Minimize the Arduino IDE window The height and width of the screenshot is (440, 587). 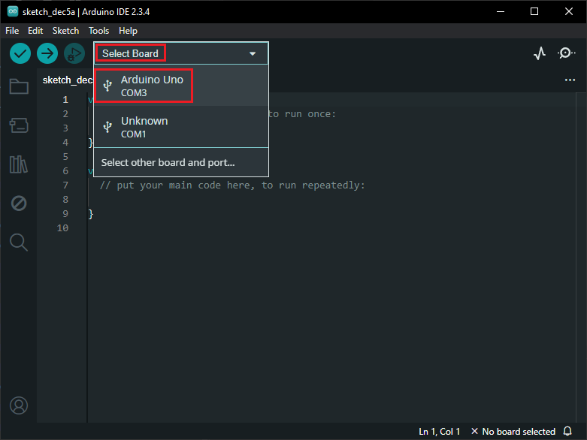click(500, 11)
